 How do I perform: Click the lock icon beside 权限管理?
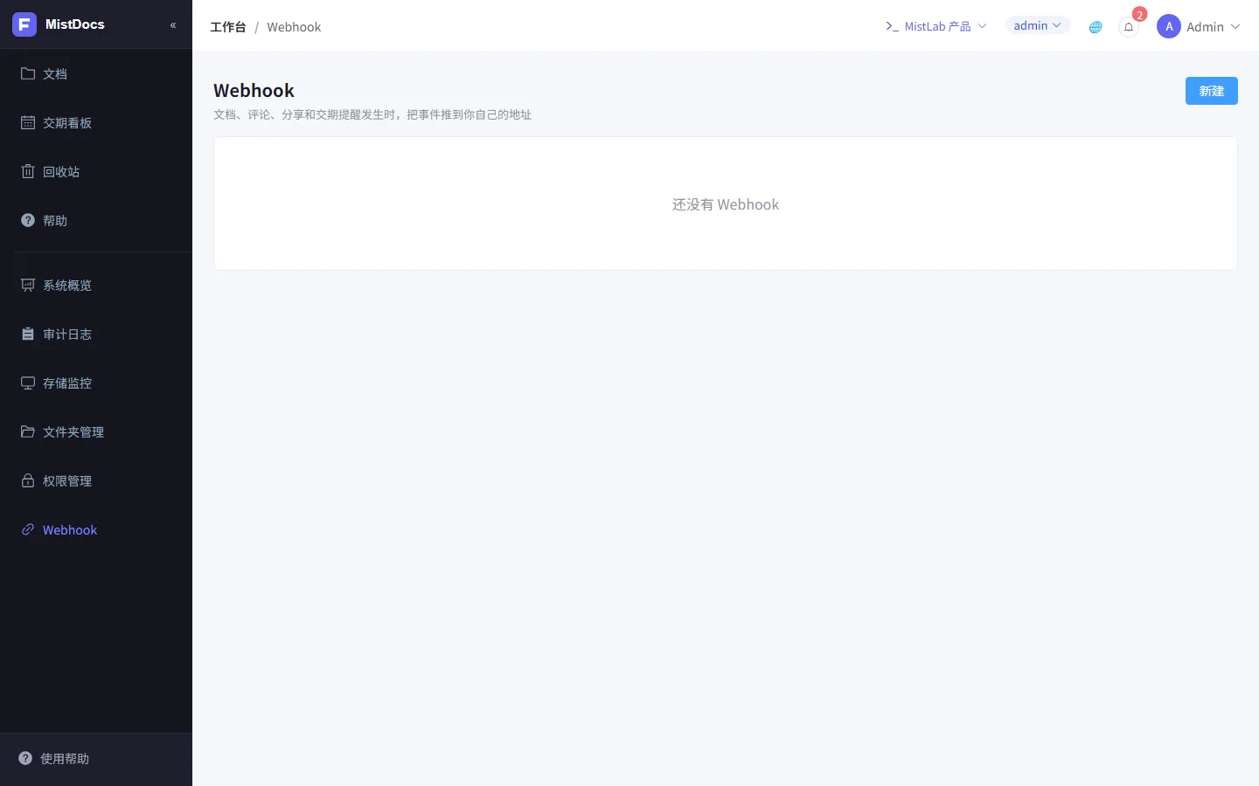(28, 480)
